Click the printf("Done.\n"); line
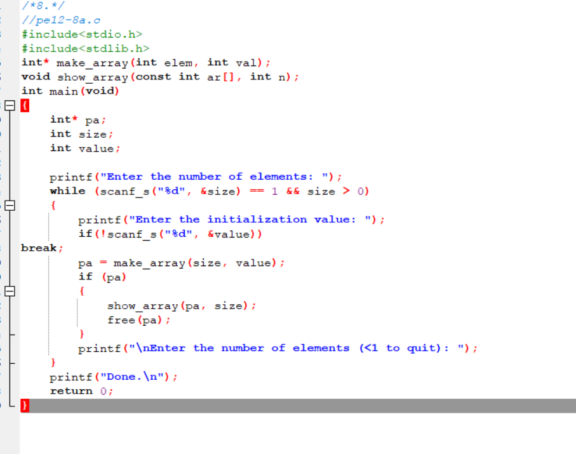The height and width of the screenshot is (454, 576). 114,377
